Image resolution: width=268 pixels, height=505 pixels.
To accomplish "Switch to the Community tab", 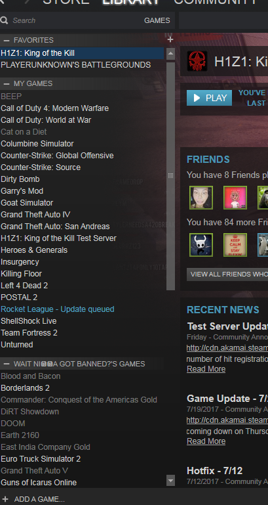I will coord(216,1).
